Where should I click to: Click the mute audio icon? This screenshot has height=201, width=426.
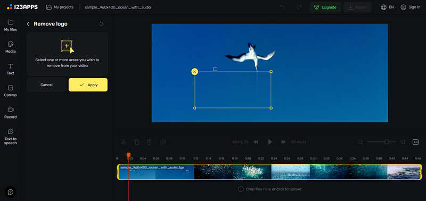click(163, 142)
